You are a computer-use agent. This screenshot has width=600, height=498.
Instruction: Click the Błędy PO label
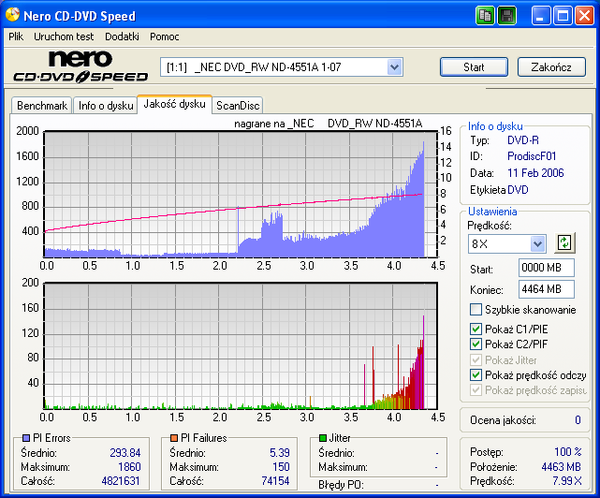[341, 485]
